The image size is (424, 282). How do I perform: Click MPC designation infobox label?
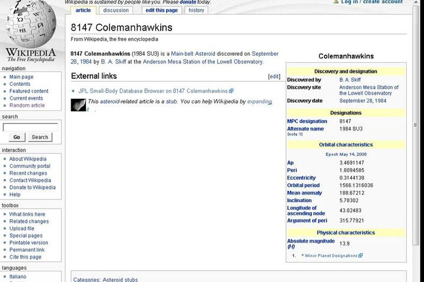tap(307, 122)
